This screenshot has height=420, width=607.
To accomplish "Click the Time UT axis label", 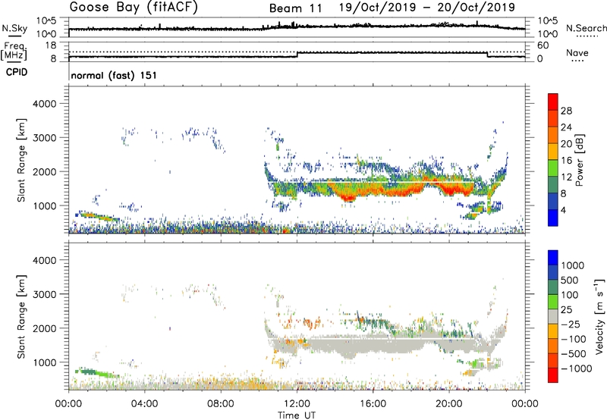I will 297,415.
